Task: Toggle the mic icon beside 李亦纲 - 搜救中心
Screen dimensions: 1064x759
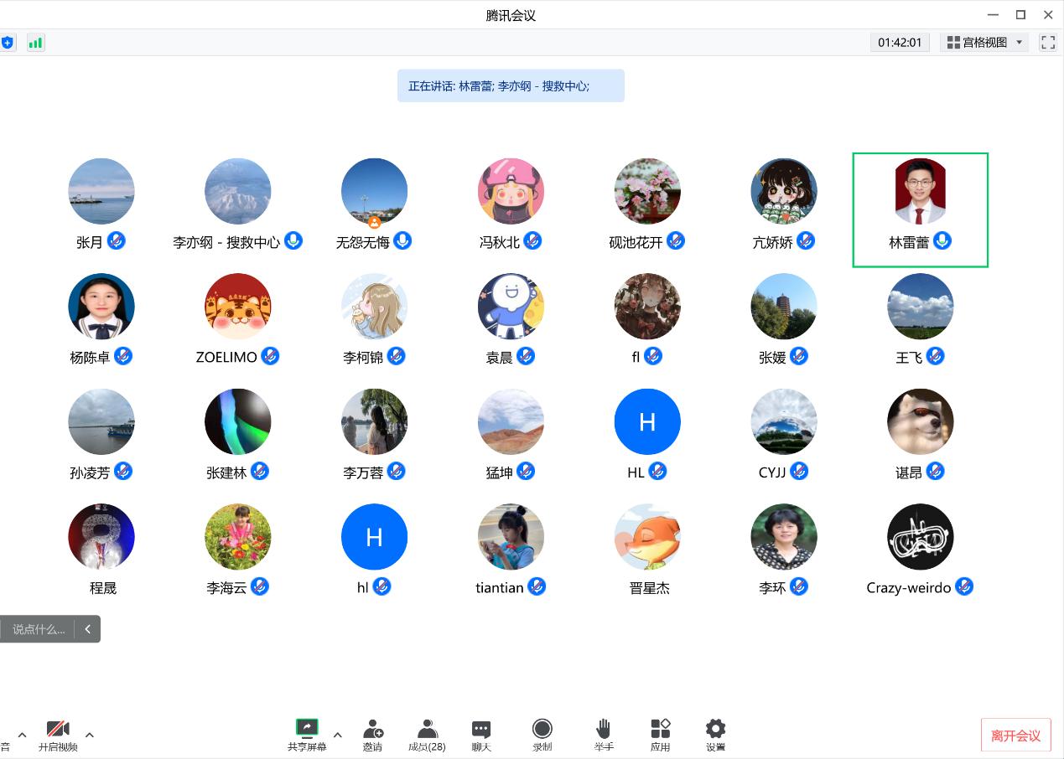Action: pos(293,241)
